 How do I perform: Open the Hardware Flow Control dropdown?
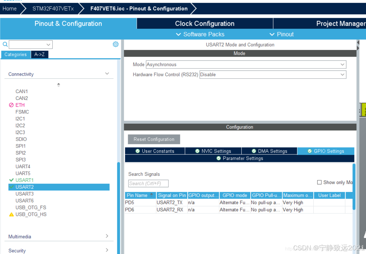[x=342, y=75]
